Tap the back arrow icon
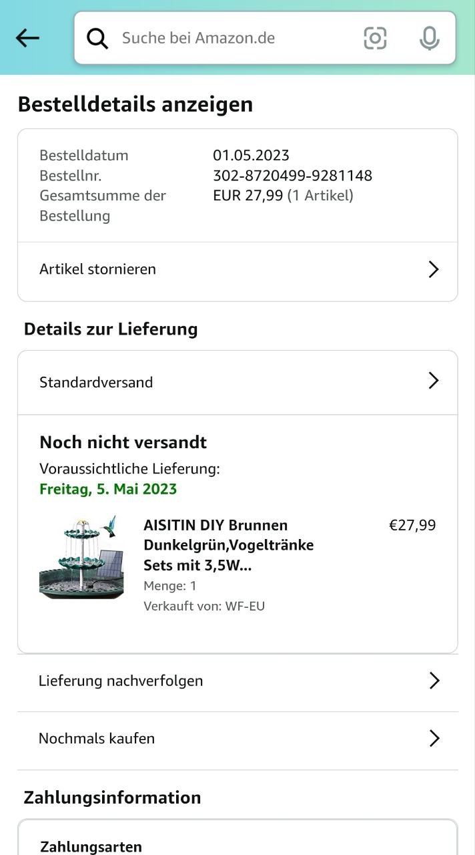 coord(27,38)
